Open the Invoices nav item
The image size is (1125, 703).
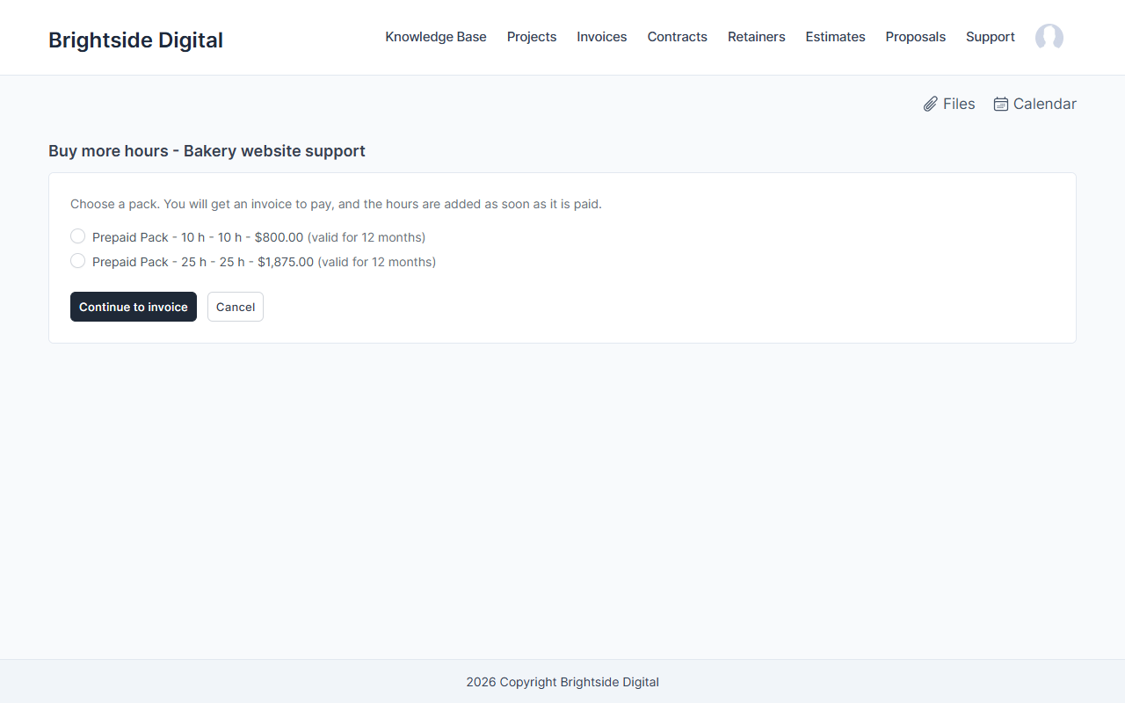602,37
